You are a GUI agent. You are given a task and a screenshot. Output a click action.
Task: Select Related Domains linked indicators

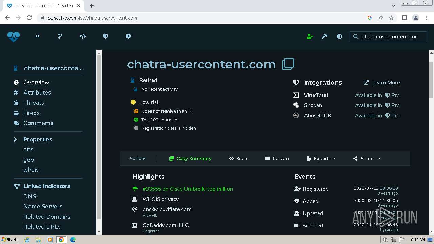[x=47, y=217]
